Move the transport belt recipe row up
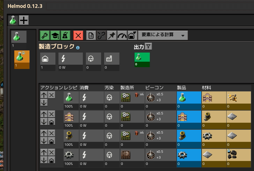254x171 pixels. (x=44, y=114)
